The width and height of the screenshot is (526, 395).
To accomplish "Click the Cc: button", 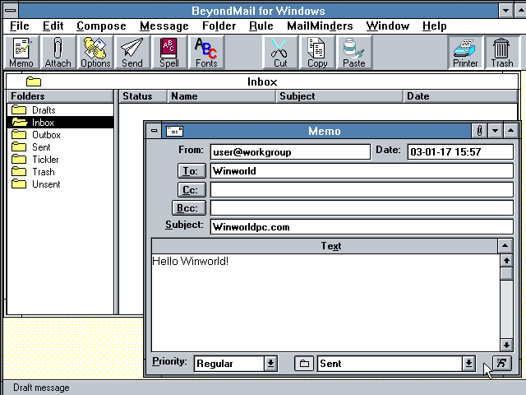I will (191, 190).
